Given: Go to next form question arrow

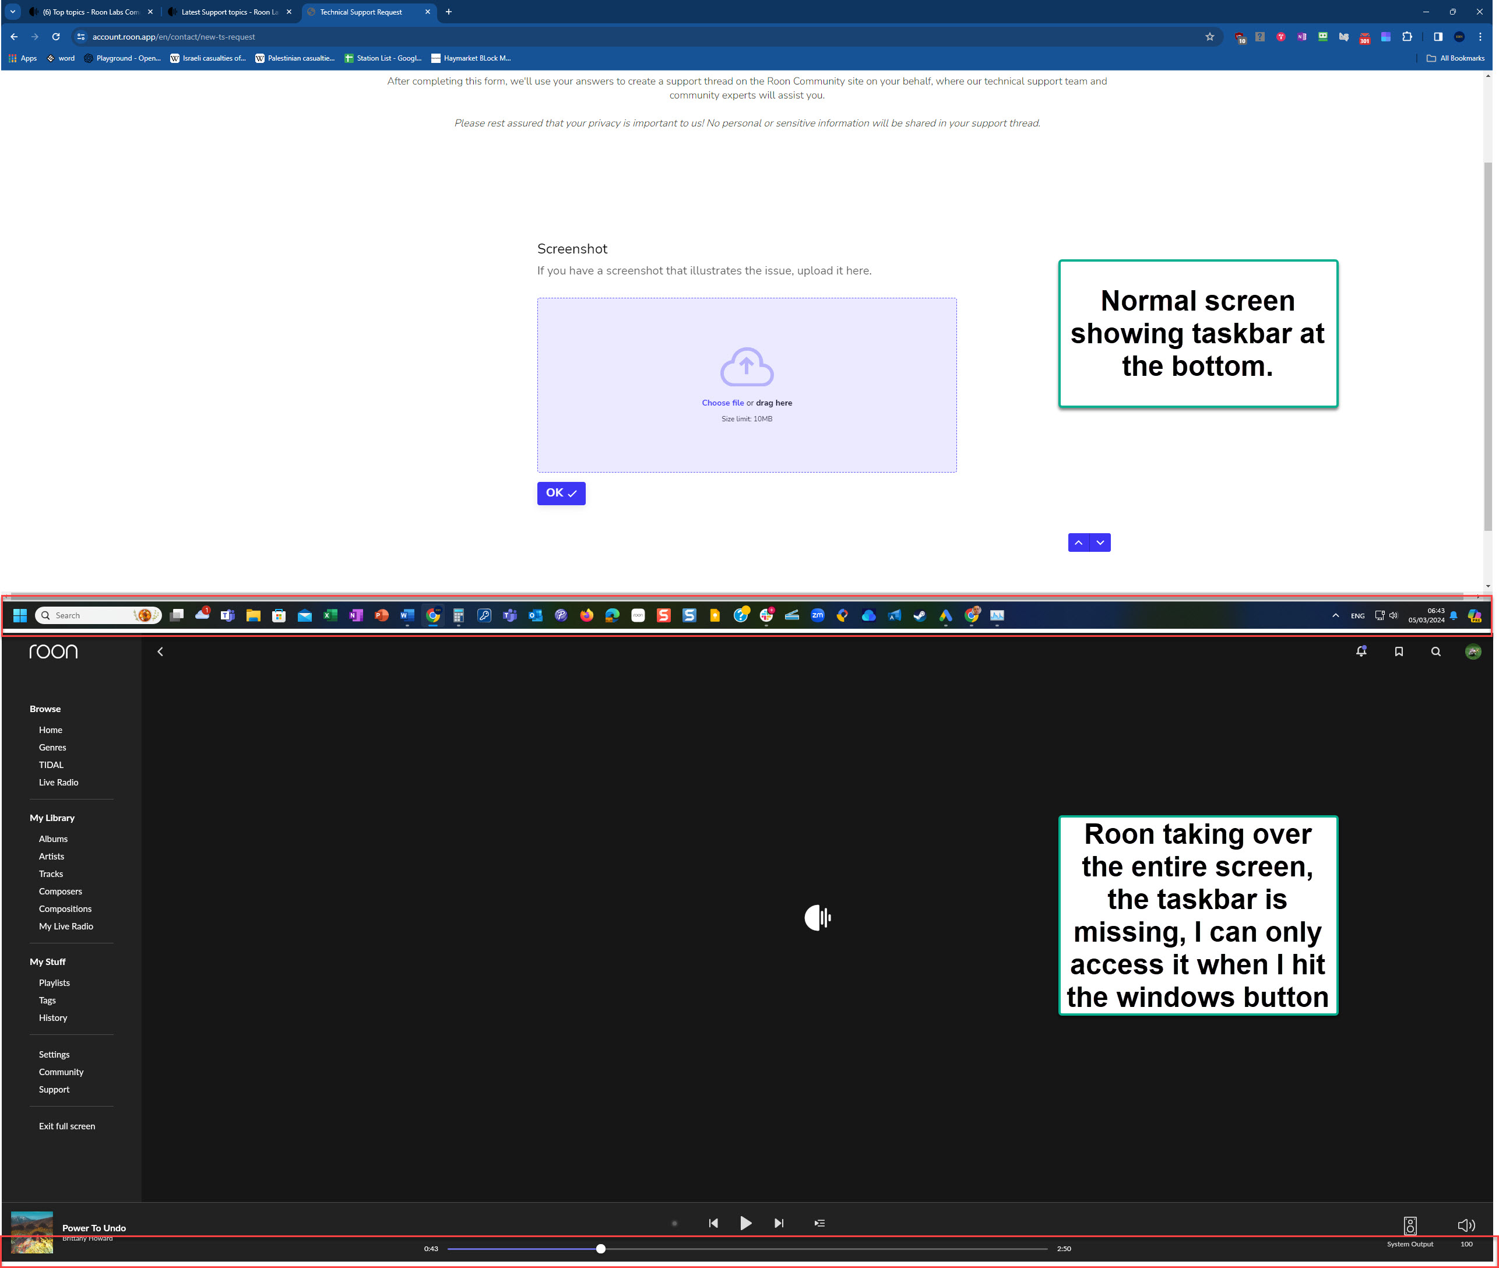Looking at the screenshot, I should click(1100, 543).
